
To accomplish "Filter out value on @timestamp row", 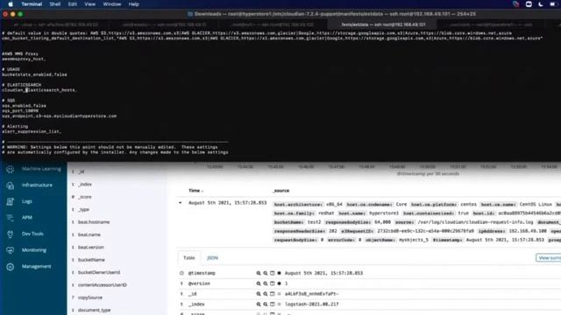I will pyautogui.click(x=266, y=273).
